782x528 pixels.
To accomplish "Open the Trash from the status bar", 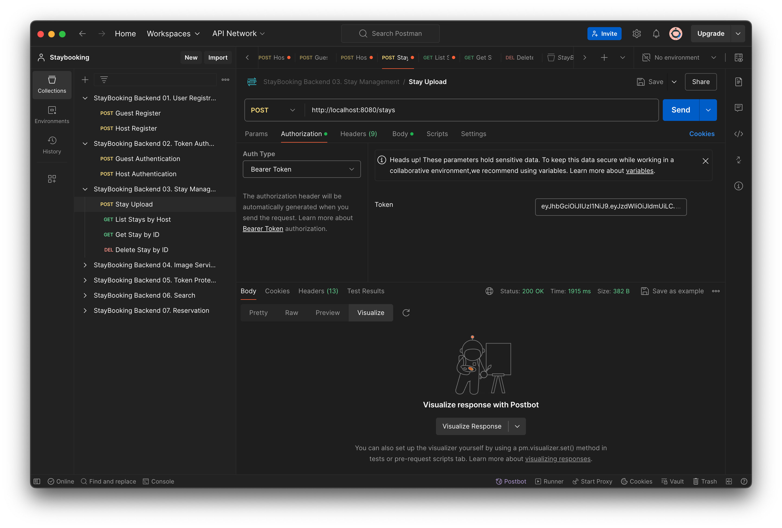I will 705,481.
